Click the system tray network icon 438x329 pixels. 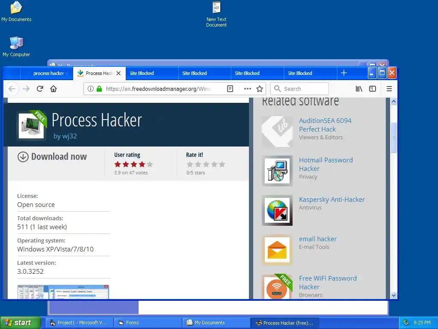[406, 323]
